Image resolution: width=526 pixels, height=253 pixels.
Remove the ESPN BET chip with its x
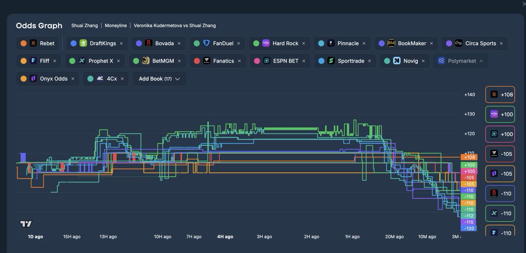click(x=303, y=61)
